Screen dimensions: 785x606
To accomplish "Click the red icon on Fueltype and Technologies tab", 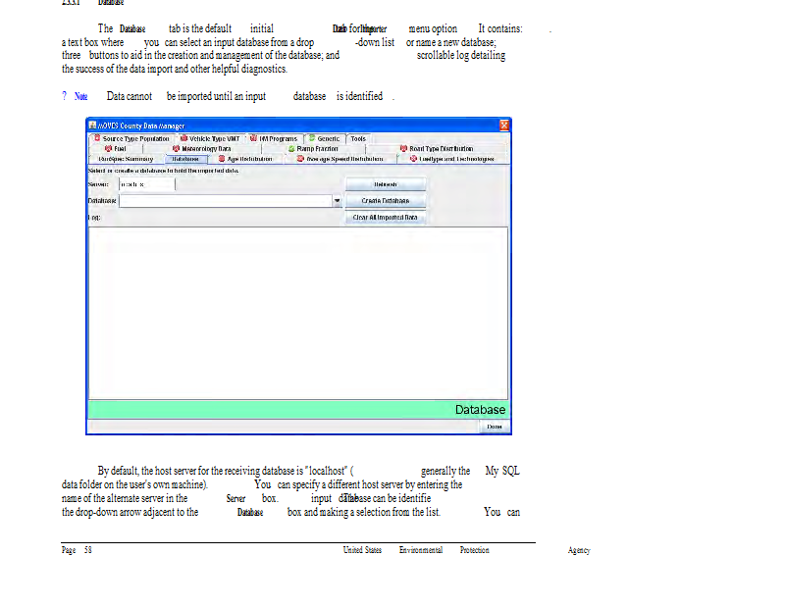I will coord(413,158).
